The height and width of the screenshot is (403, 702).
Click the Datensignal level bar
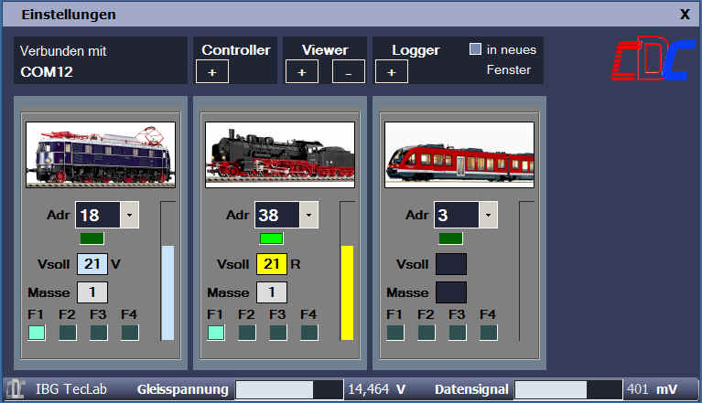[568, 389]
